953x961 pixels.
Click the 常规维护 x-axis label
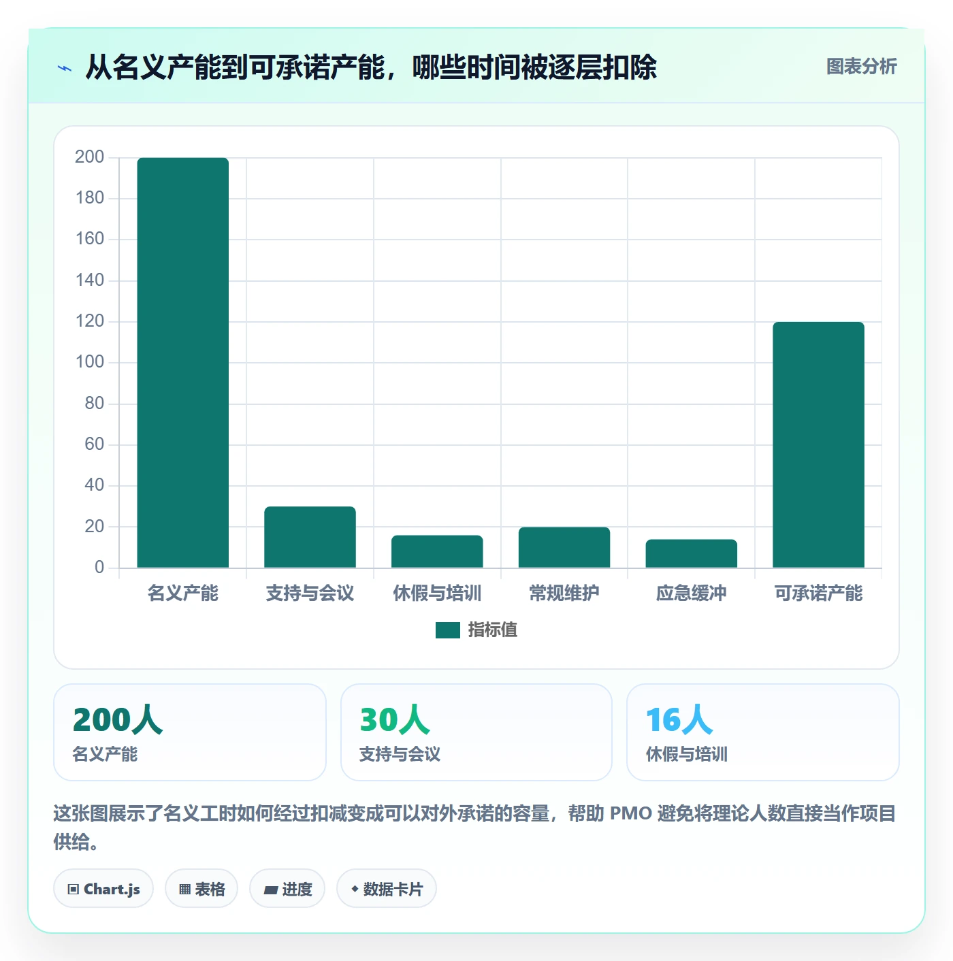pyautogui.click(x=564, y=593)
